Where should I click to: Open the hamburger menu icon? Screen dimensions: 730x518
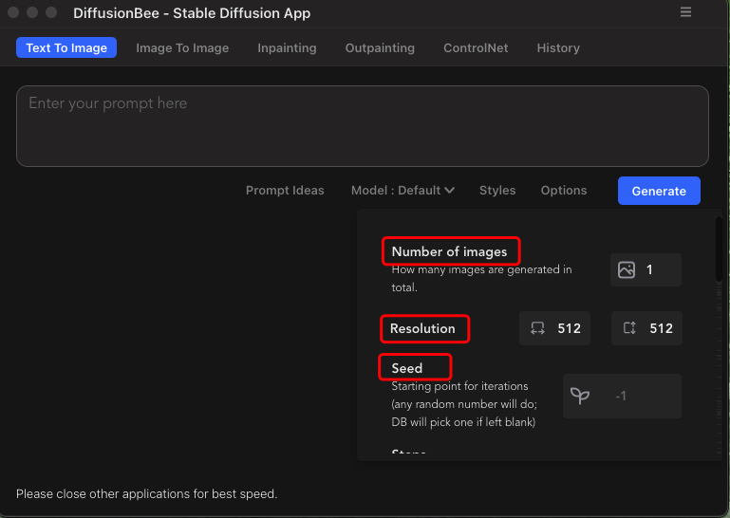(685, 12)
